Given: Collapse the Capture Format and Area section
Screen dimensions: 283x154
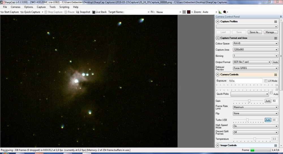Looking at the screenshot, I should [x=218, y=38].
